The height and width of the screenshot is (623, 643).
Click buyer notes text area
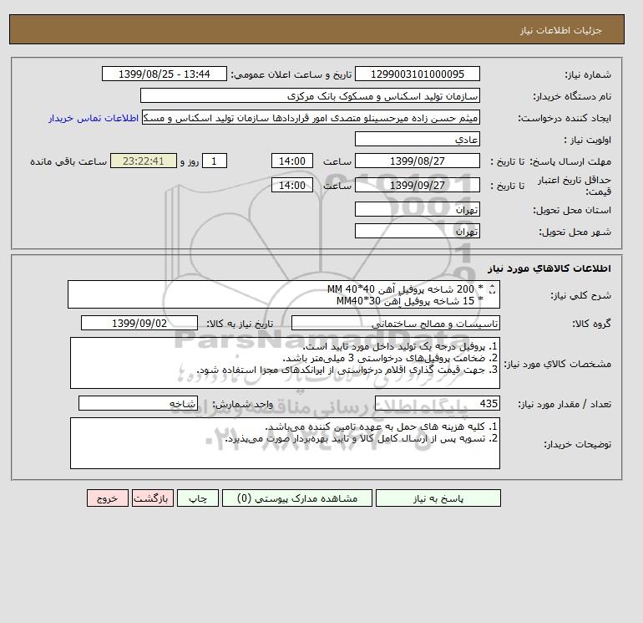[x=285, y=443]
